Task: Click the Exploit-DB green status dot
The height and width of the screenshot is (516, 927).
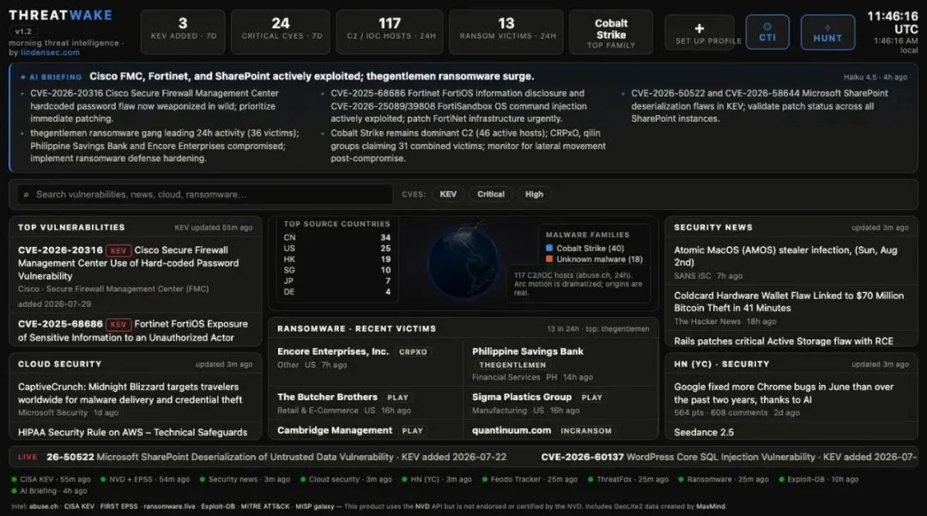Action: click(781, 479)
